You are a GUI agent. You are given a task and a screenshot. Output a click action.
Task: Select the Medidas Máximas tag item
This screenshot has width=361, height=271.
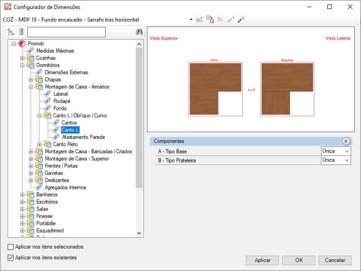click(55, 51)
